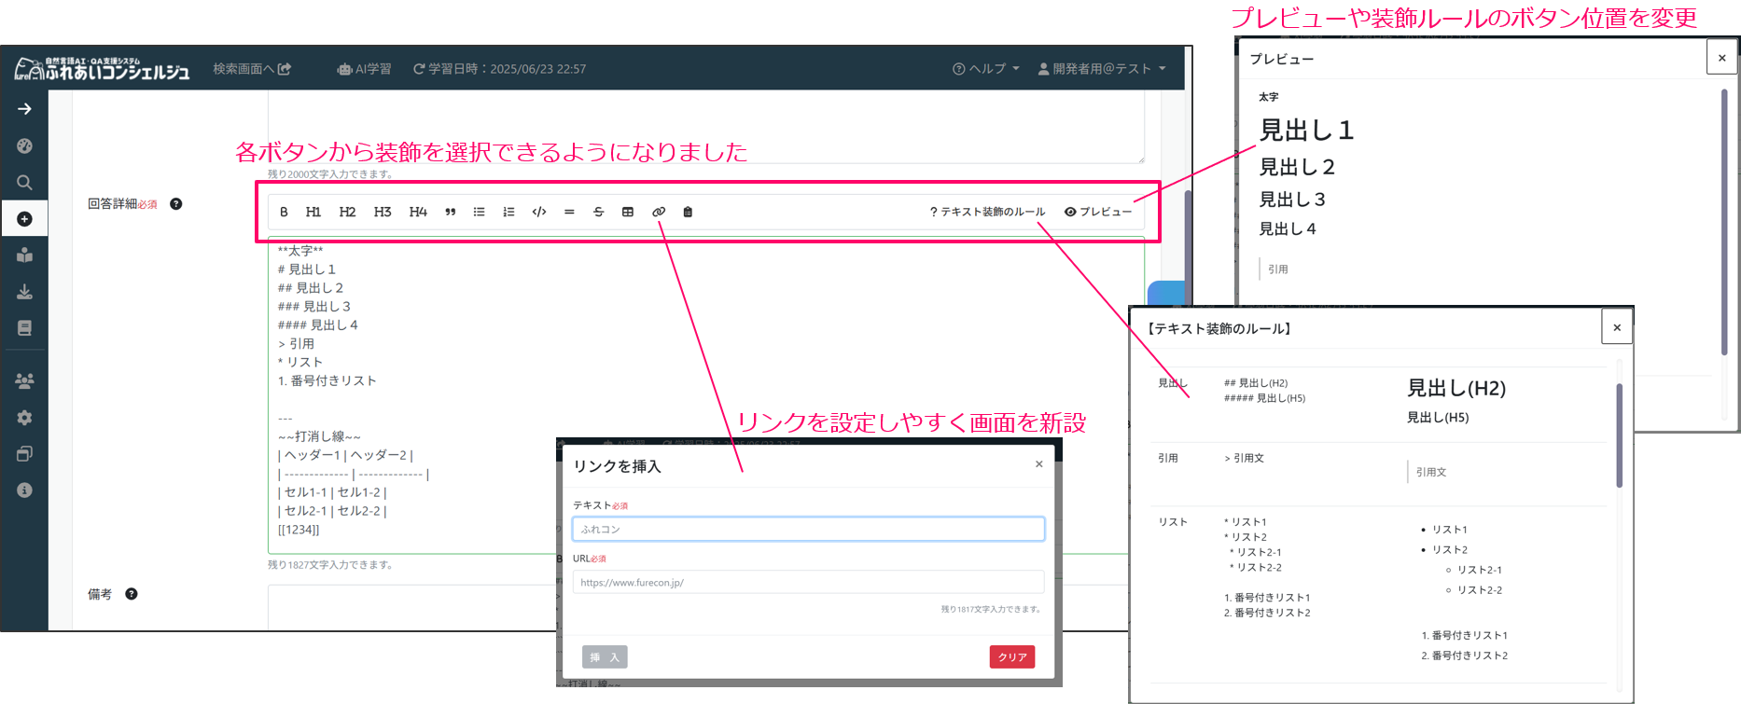Open settings via the sidebar gear icon

[x=25, y=418]
